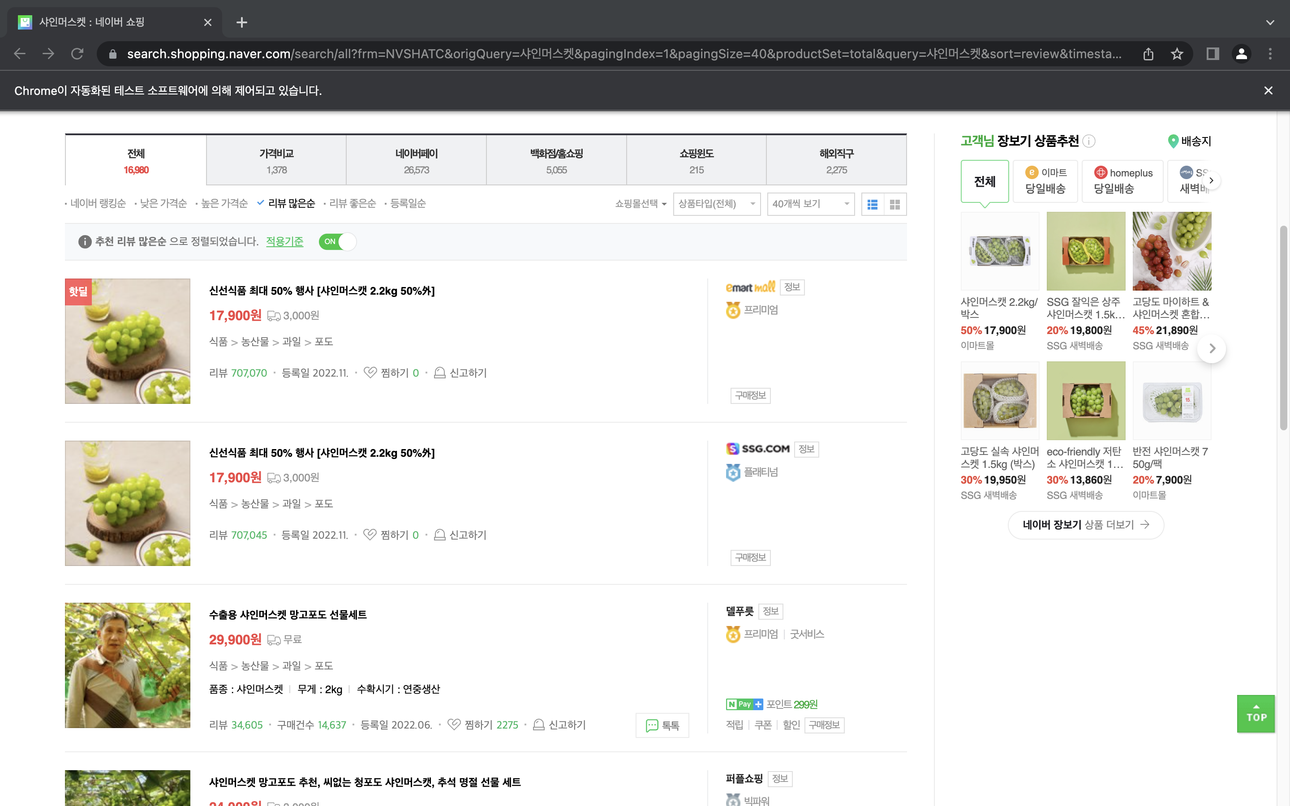Click 정보 button next to emart mall
Screen dimensions: 1290x806
792,287
